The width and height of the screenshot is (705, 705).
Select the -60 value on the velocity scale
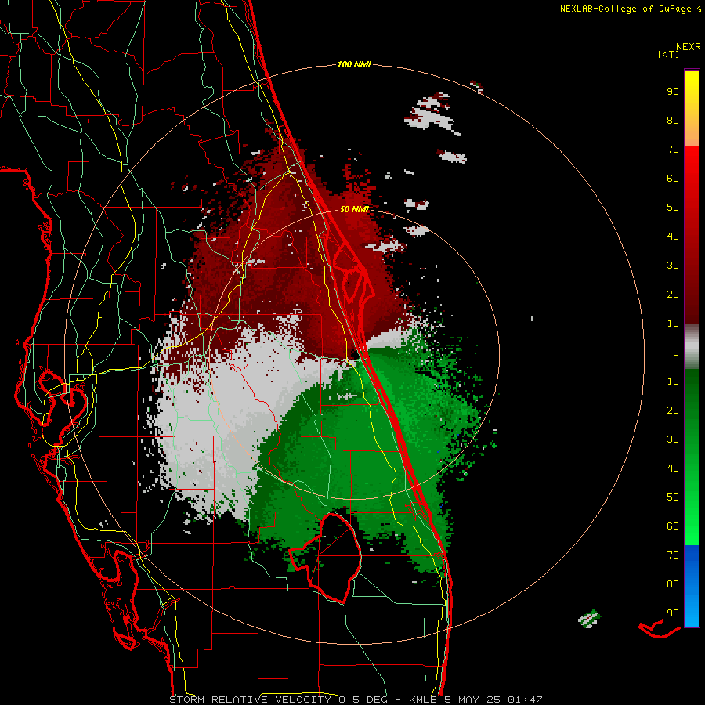(x=670, y=526)
